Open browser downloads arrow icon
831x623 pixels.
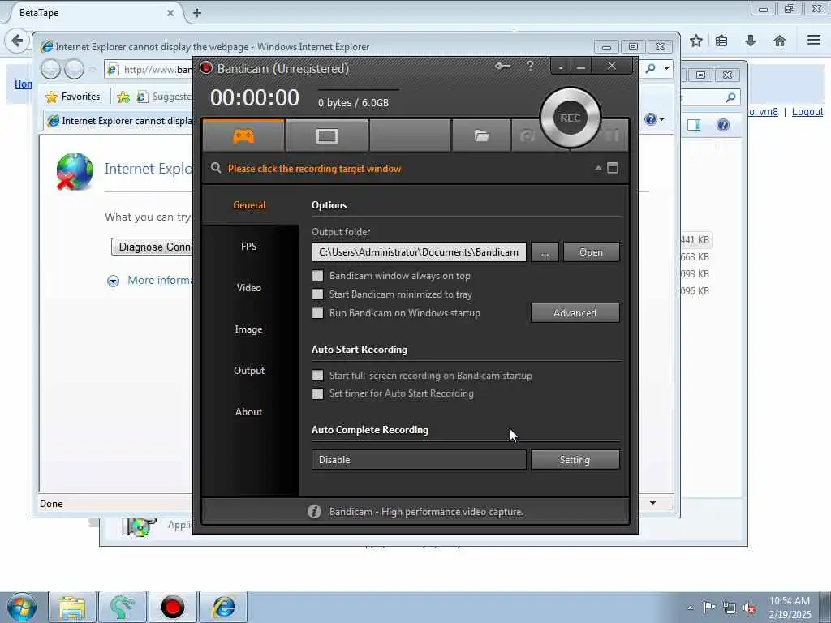tap(751, 41)
